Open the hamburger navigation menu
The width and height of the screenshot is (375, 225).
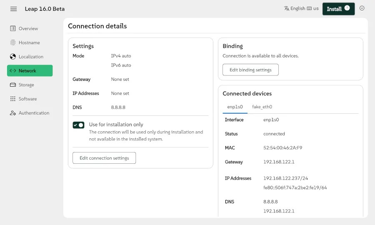(x=14, y=9)
